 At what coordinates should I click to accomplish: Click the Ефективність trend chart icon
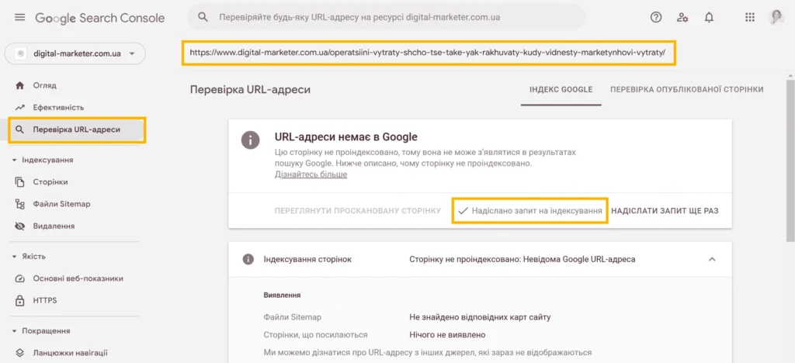(19, 107)
